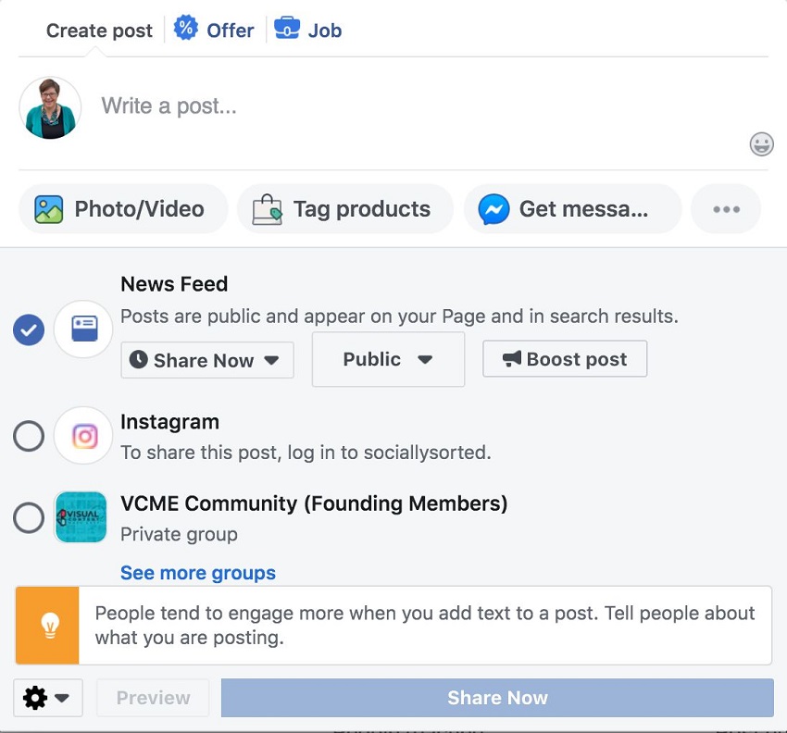Select VCME Community (Founding Members) group
This screenshot has height=733, width=787.
[28, 517]
